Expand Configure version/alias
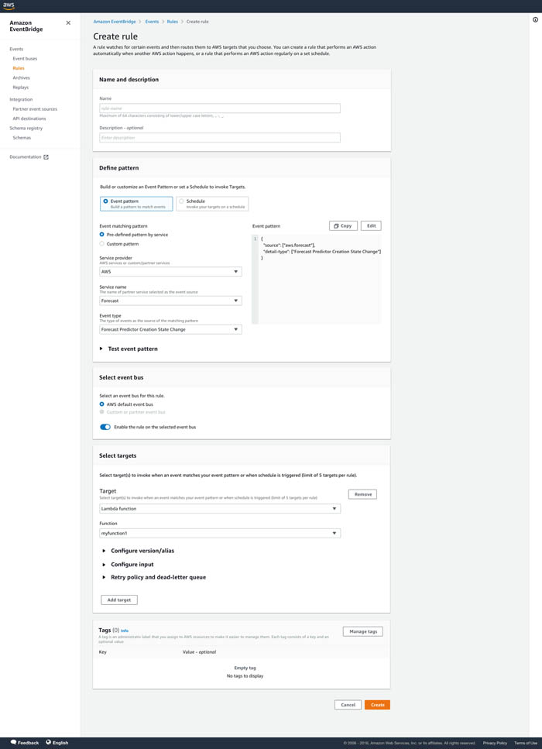The width and height of the screenshot is (542, 749). (x=139, y=551)
